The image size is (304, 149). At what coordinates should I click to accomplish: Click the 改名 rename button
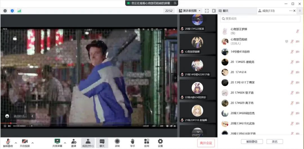coord(274,141)
